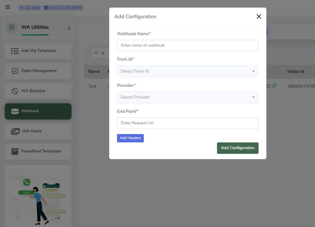The width and height of the screenshot is (315, 227).
Task: Select the WA Blacklist ban icon
Action: point(15,91)
